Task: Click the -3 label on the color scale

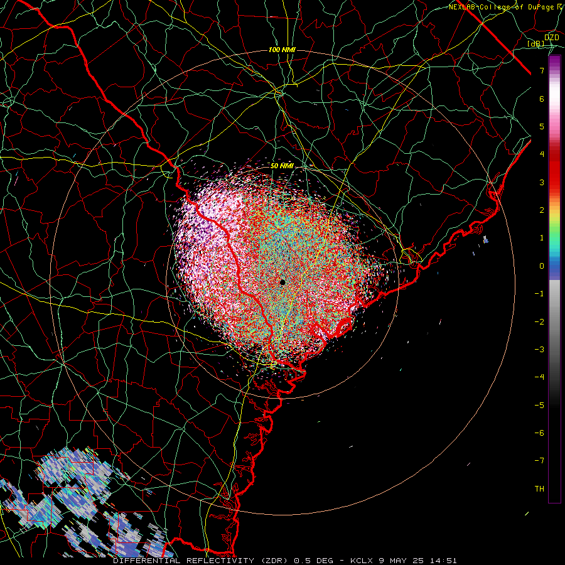Action: (x=539, y=350)
